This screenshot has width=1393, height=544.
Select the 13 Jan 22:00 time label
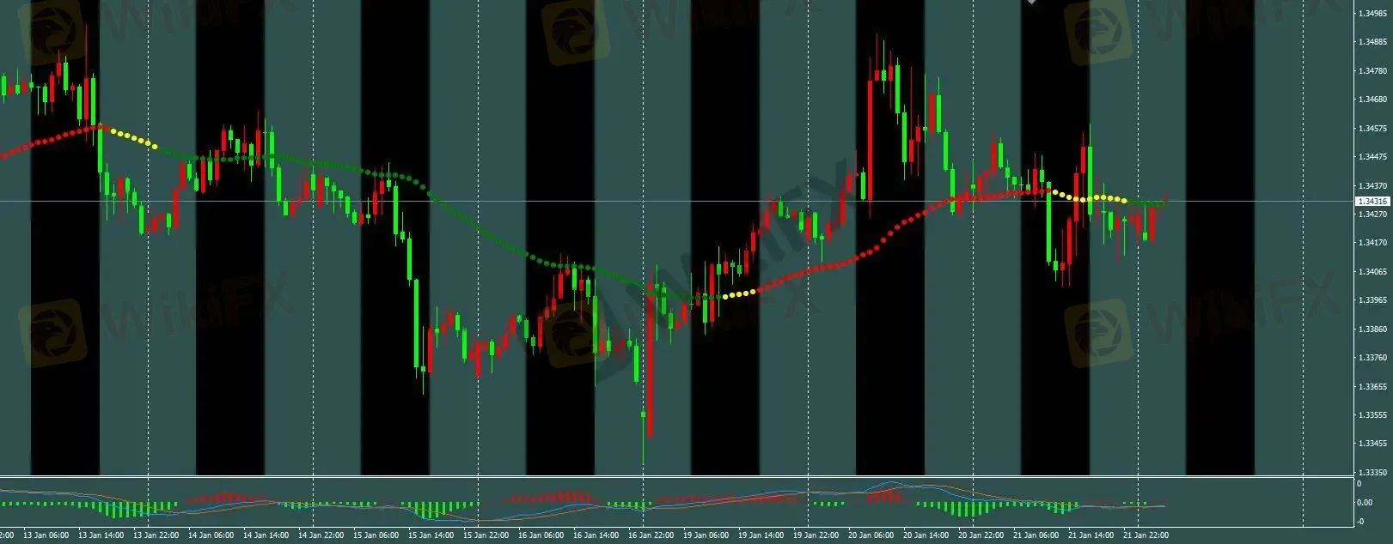[x=156, y=535]
